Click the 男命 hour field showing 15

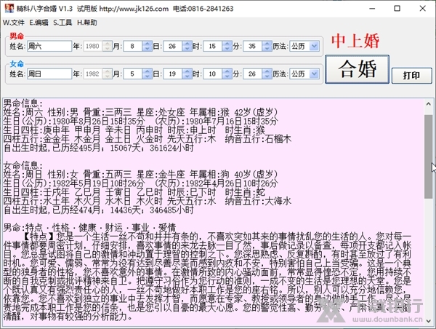pyautogui.click(x=213, y=46)
